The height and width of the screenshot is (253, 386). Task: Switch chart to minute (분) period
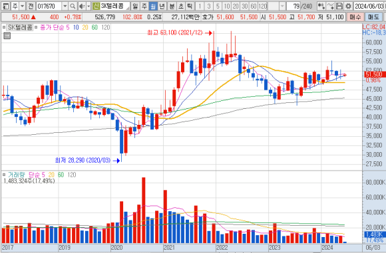click(x=172, y=6)
